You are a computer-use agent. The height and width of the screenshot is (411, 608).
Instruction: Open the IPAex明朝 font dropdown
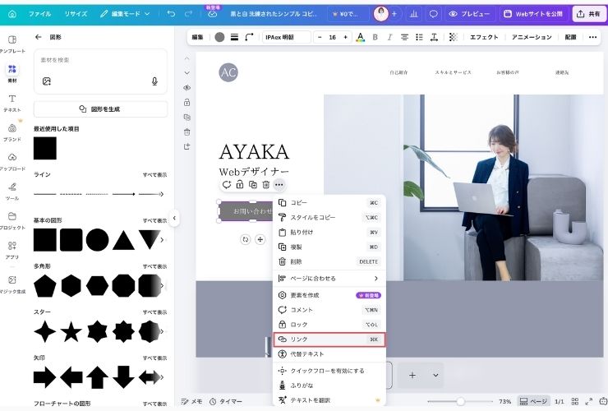(286, 37)
